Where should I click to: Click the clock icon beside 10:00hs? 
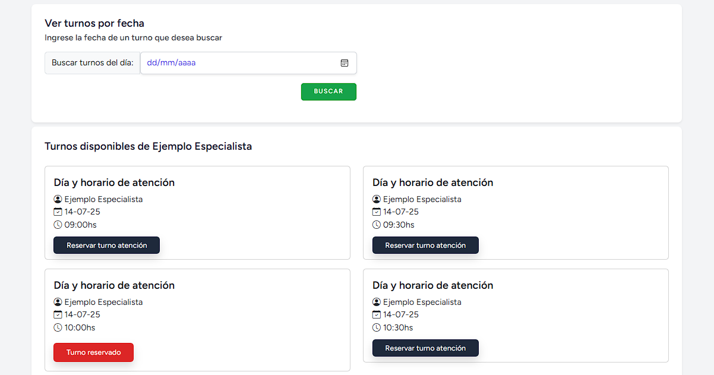(x=58, y=328)
